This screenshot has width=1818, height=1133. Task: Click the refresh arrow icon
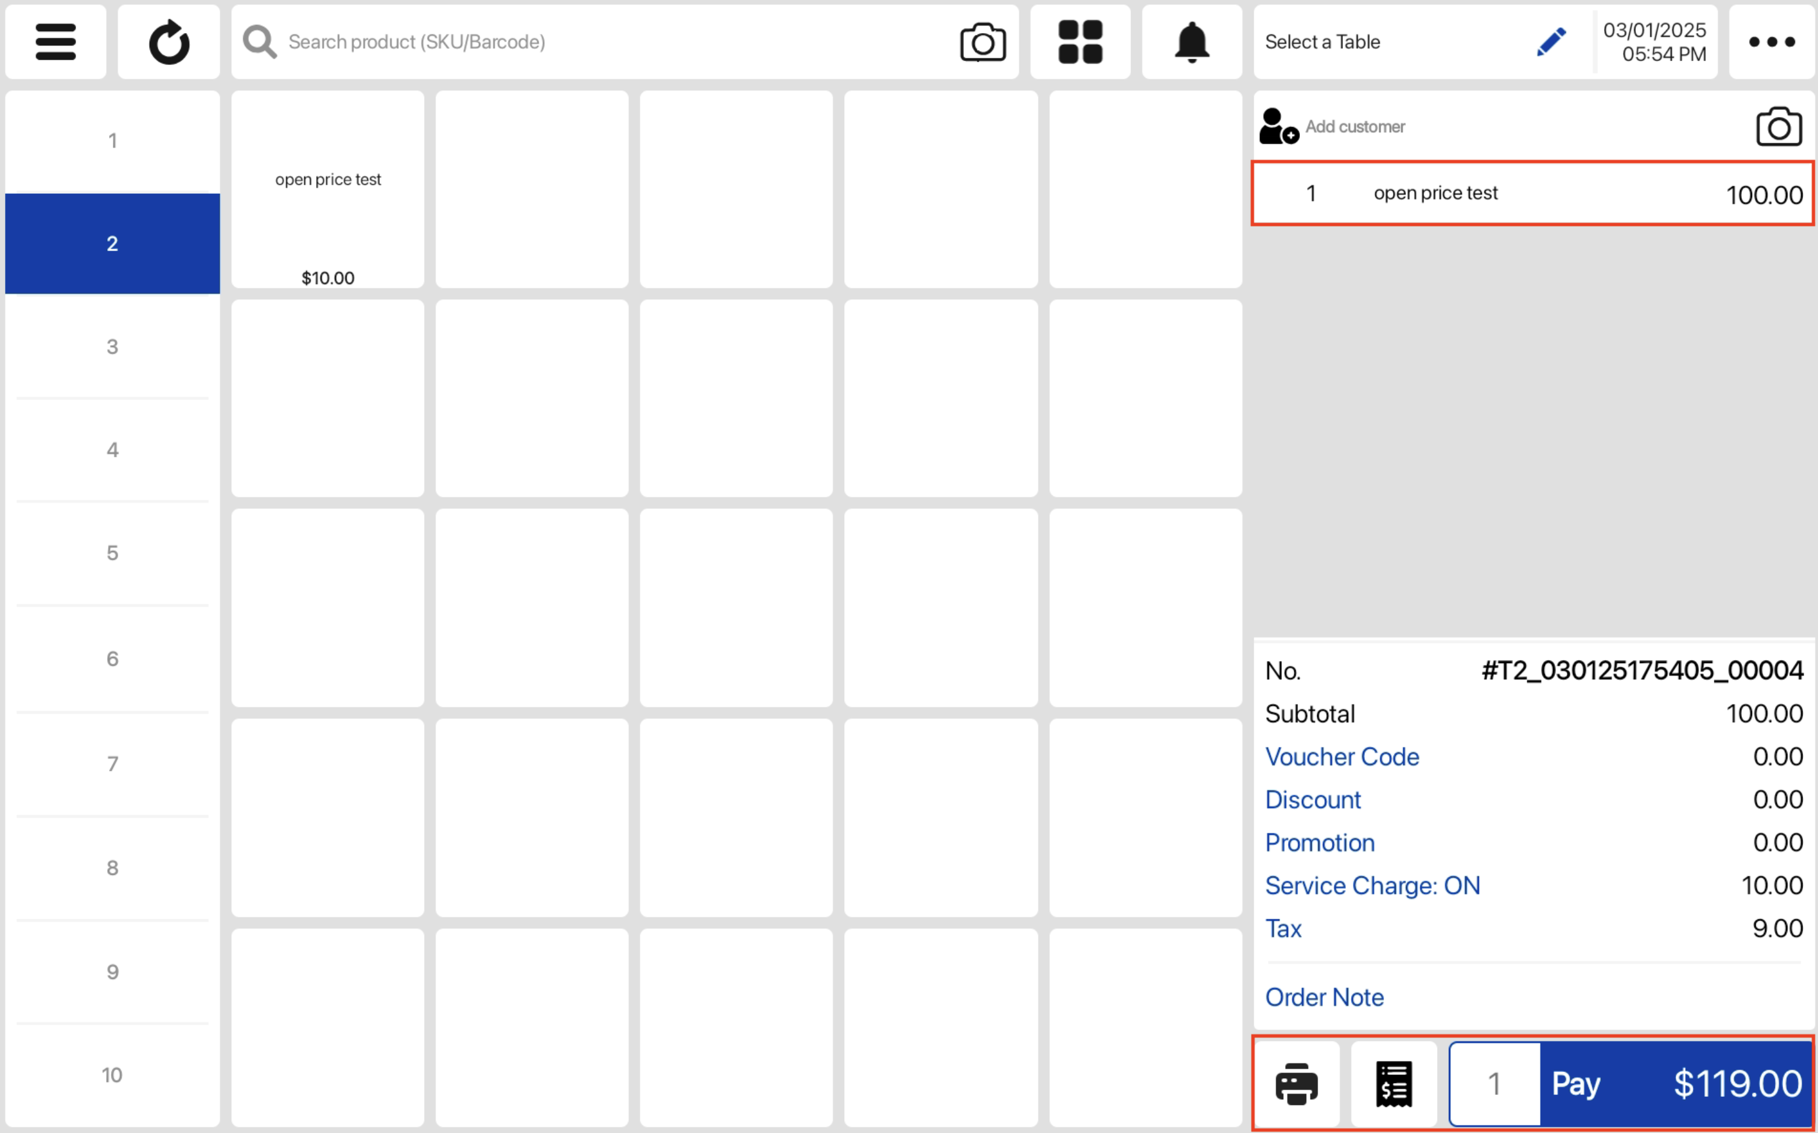169,42
